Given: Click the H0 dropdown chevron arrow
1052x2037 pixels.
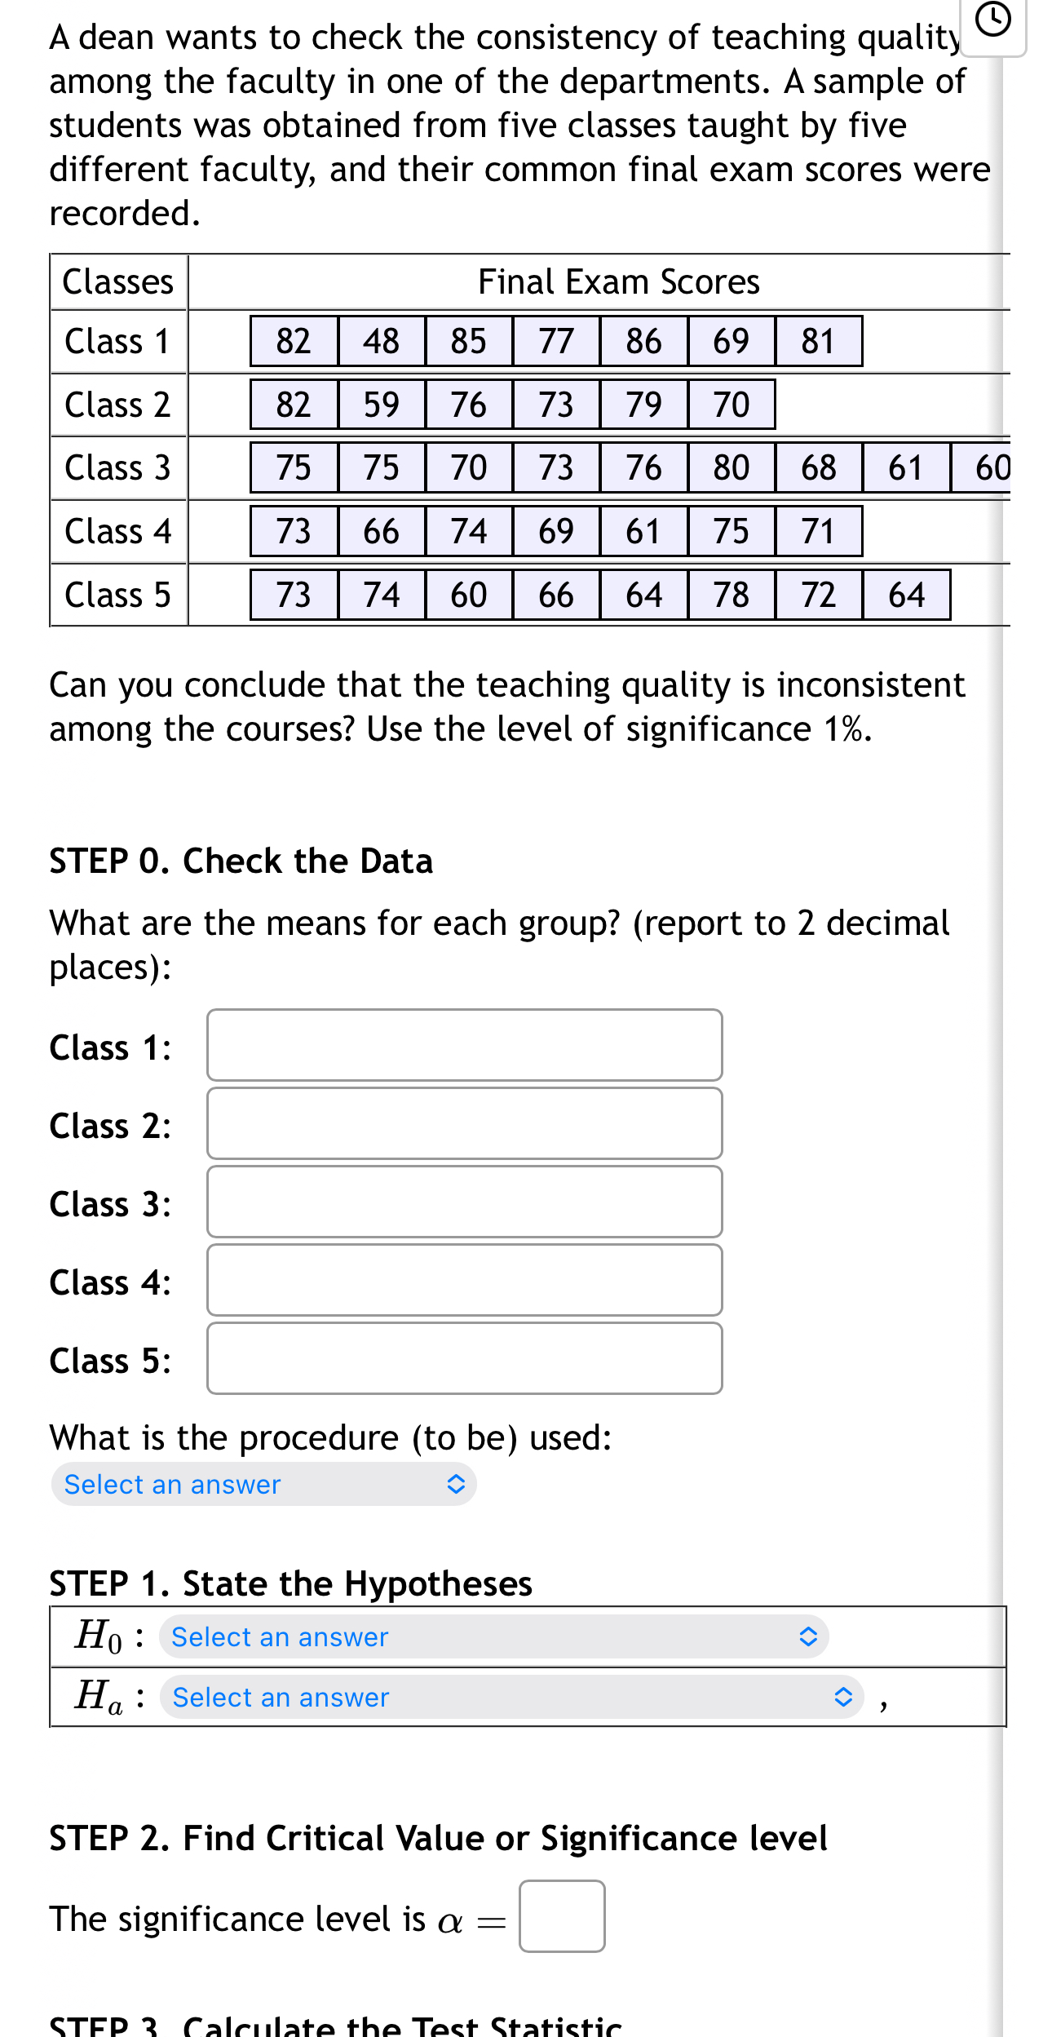Looking at the screenshot, I should 807,1636.
